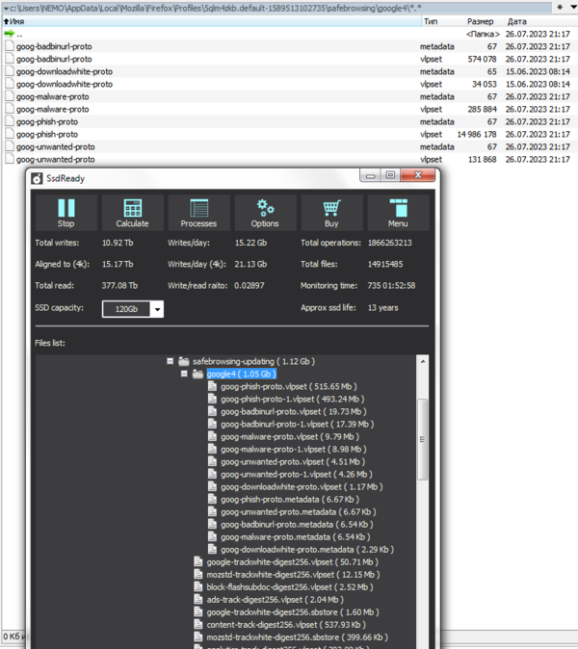The height and width of the screenshot is (649, 578).
Task: Go to parent folder '..' in file manager
Action: [288, 34]
